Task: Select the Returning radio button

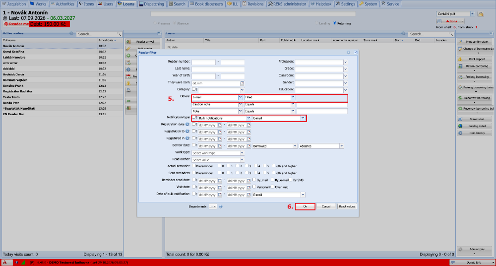Action: click(x=334, y=23)
